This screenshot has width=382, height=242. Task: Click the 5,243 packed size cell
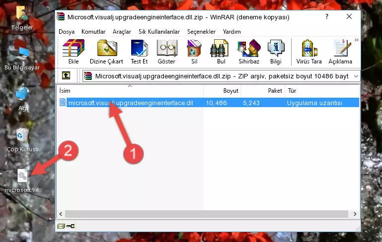[x=251, y=103]
